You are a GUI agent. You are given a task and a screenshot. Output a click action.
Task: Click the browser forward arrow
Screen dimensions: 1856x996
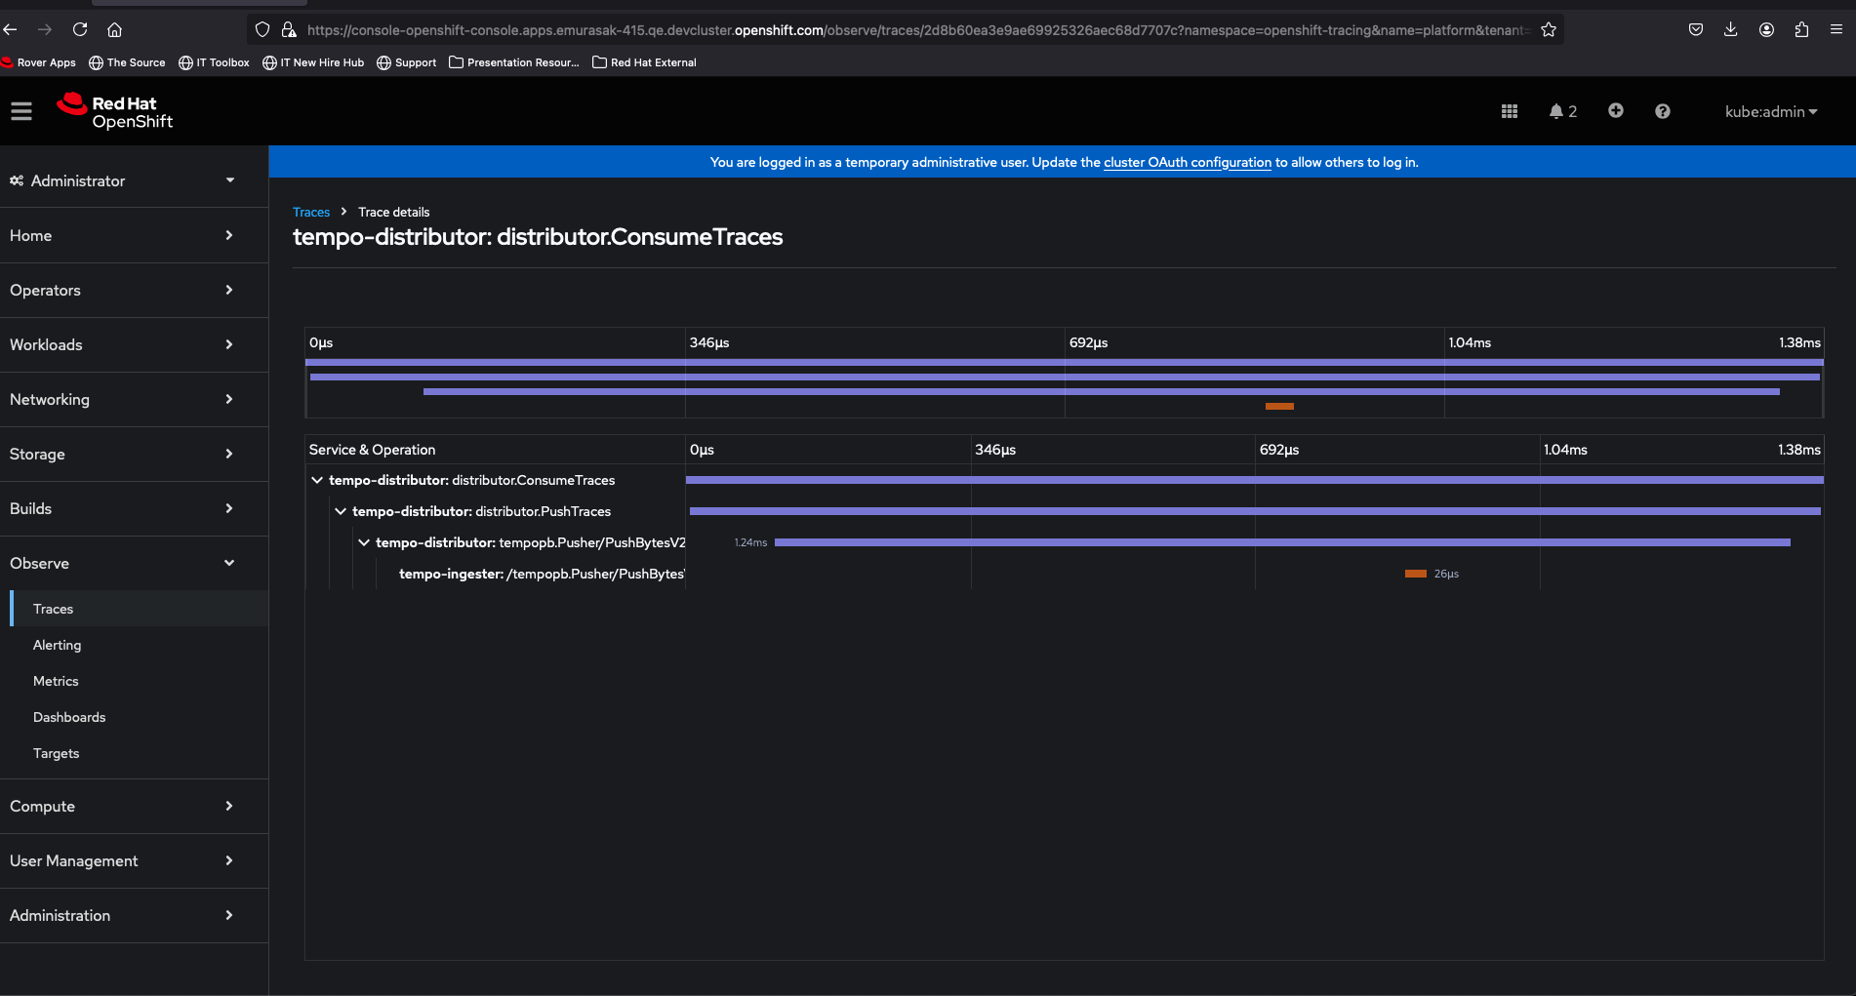45,29
